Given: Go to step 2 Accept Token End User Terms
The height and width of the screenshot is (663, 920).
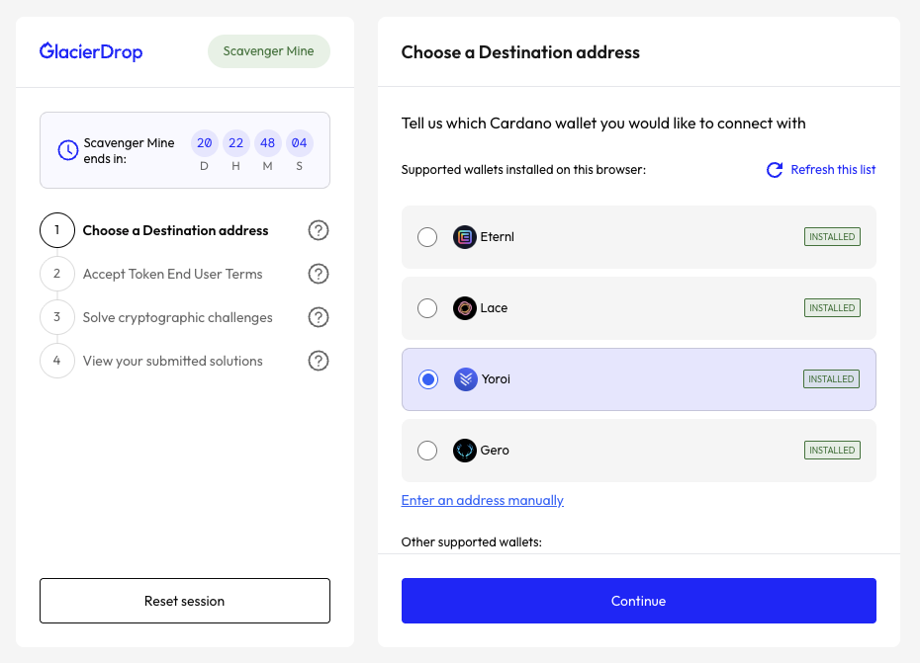Looking at the screenshot, I should 172,274.
